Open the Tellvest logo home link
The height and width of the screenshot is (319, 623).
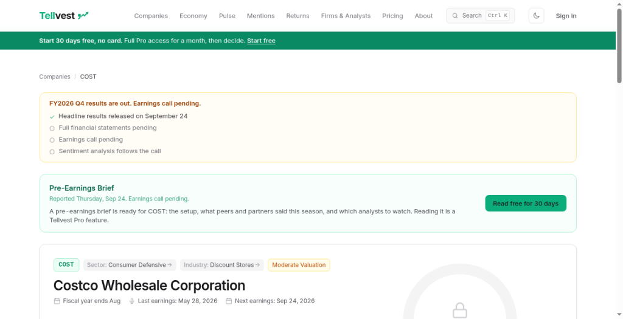tap(64, 15)
